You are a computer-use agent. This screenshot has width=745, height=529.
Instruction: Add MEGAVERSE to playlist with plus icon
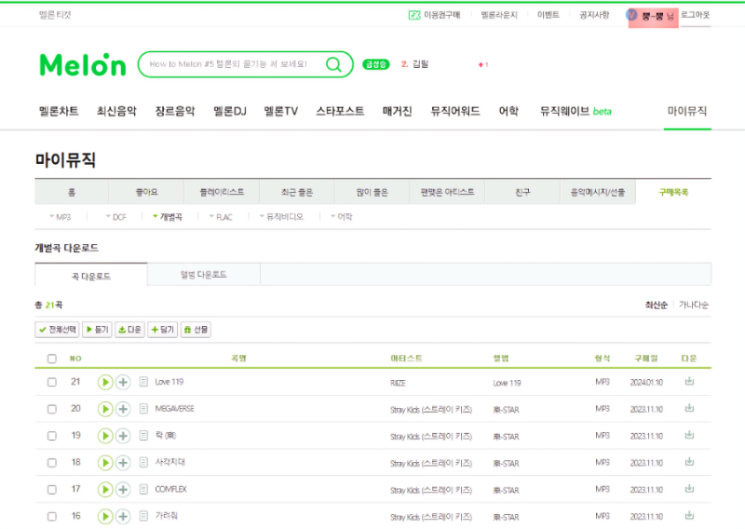point(123,409)
